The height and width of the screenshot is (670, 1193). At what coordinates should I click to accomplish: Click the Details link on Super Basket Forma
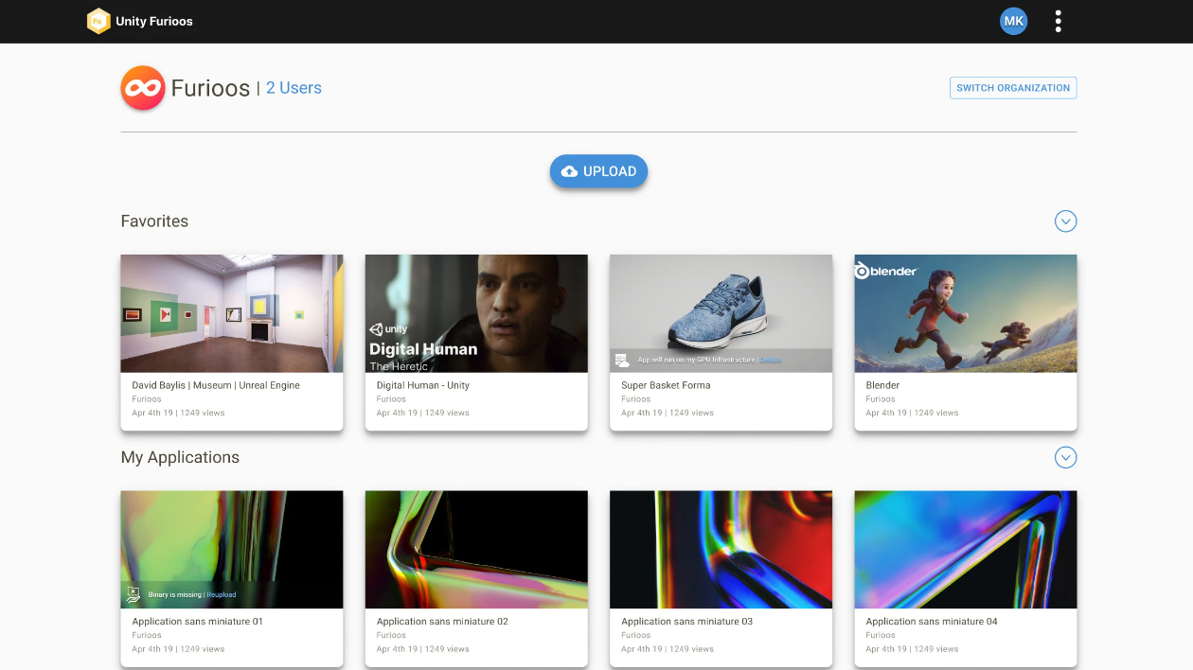tap(771, 360)
